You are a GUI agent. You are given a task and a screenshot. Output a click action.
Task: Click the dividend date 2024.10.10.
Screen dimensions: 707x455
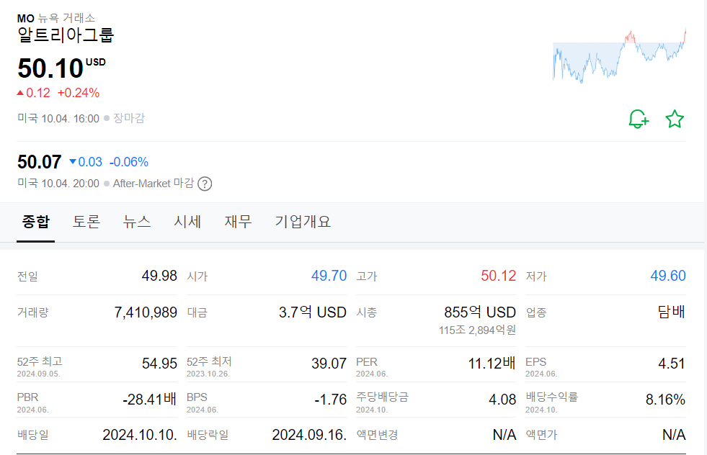pos(140,435)
